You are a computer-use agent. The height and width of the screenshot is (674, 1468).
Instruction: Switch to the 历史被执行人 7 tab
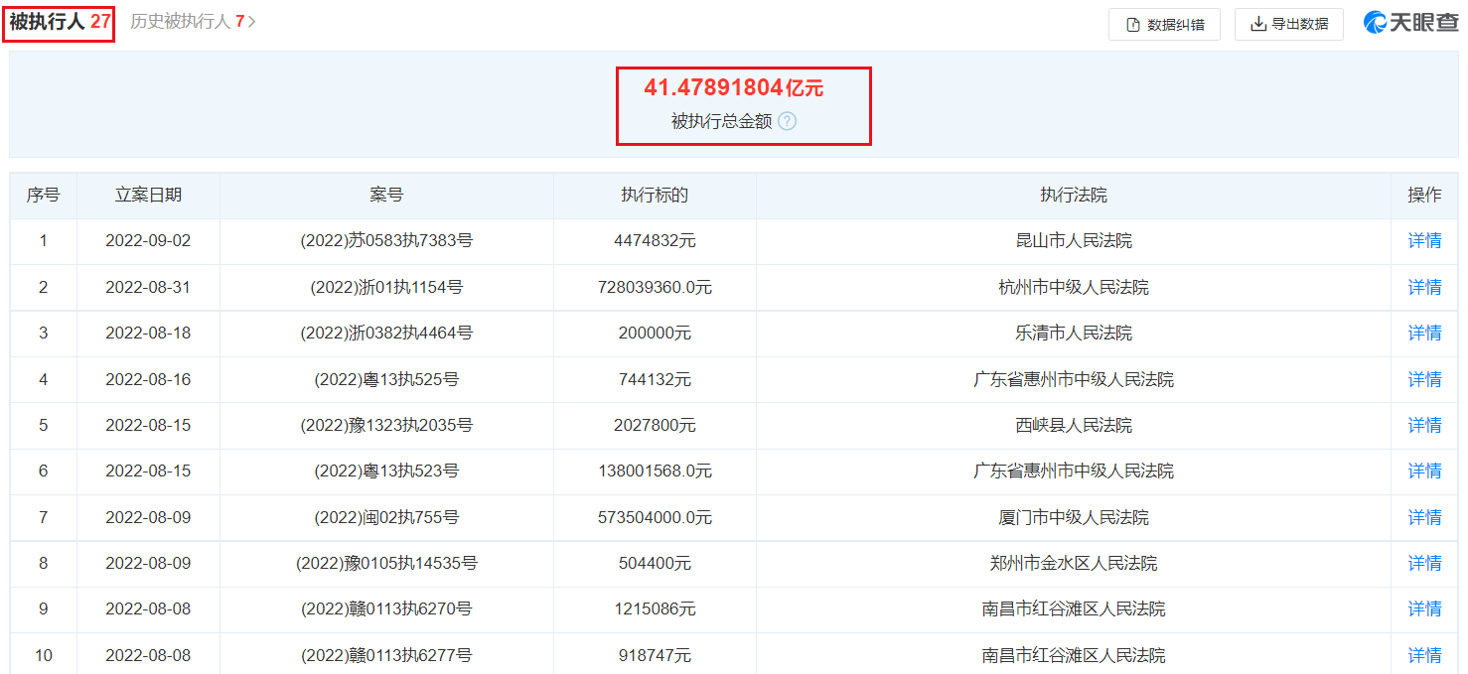point(194,22)
